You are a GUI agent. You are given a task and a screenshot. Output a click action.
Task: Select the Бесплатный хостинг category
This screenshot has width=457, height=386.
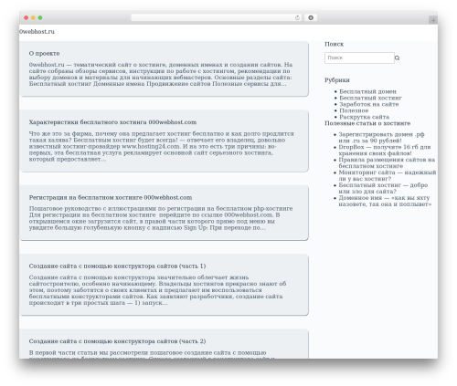[x=370, y=98]
